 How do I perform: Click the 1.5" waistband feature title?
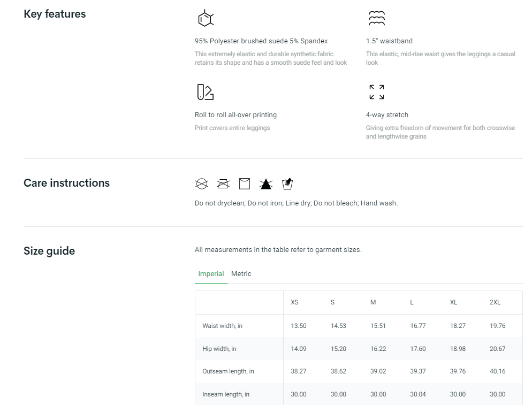tap(389, 41)
